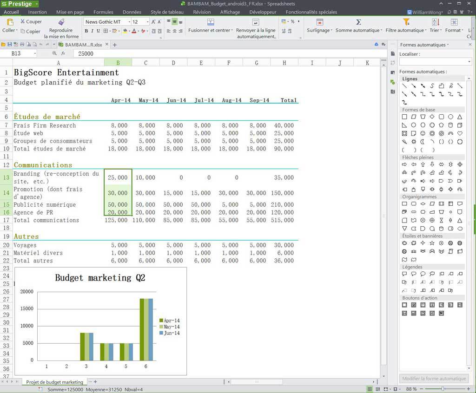The height and width of the screenshot is (393, 476).
Task: Select the smiley face shape
Action: coord(423,133)
